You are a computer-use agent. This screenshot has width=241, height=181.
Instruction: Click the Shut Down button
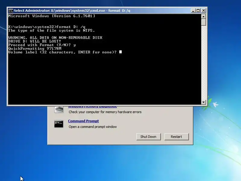[149, 137]
